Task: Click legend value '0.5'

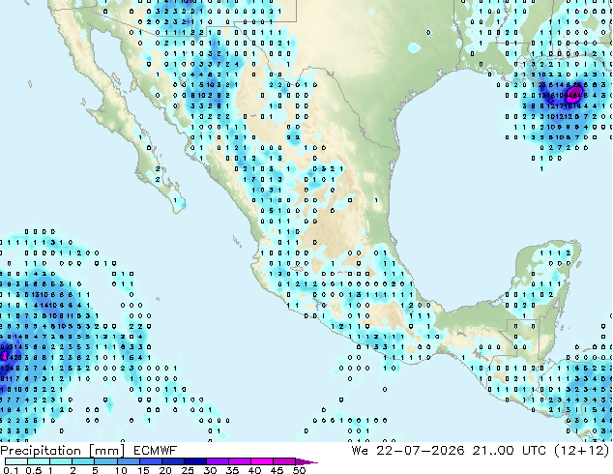Action: pos(34,470)
